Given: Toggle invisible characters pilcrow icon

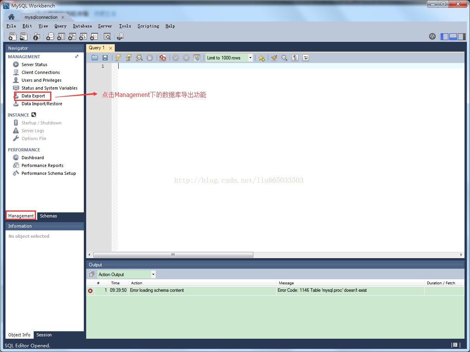Looking at the screenshot, I should tap(295, 58).
